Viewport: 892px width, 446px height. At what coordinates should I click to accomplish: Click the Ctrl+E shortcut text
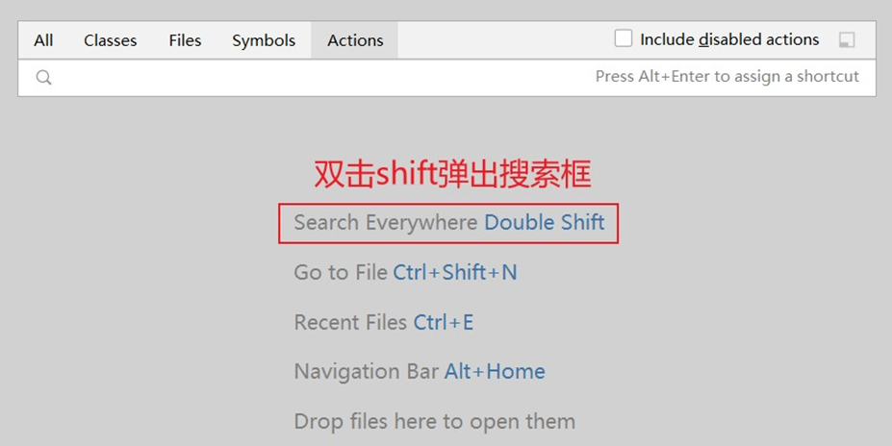pos(444,322)
